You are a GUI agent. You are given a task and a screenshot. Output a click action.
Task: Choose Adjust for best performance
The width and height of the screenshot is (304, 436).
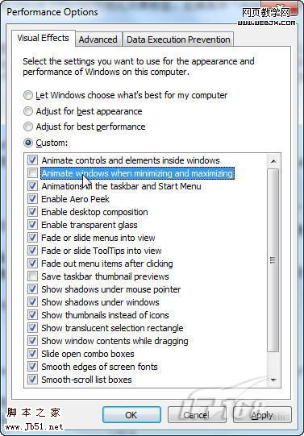click(28, 127)
